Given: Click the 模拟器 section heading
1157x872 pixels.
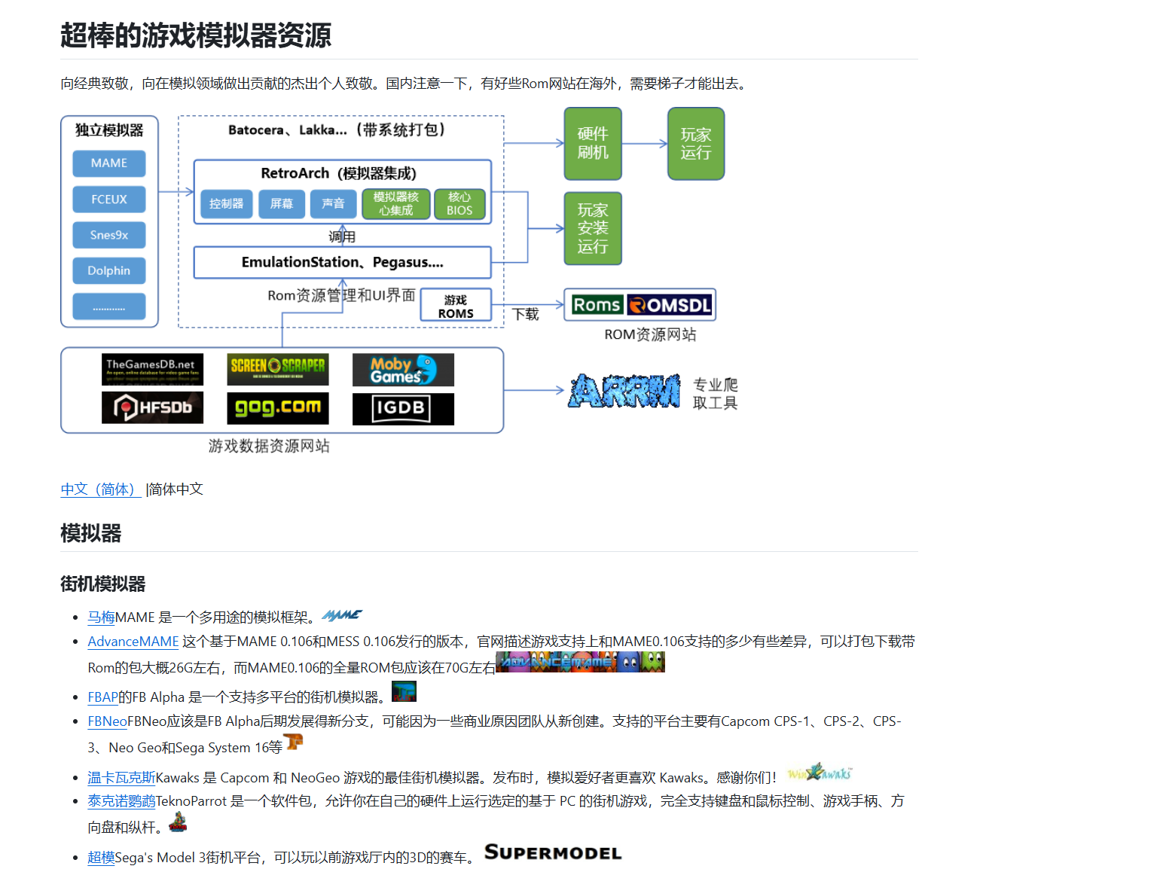Looking at the screenshot, I should click(91, 534).
